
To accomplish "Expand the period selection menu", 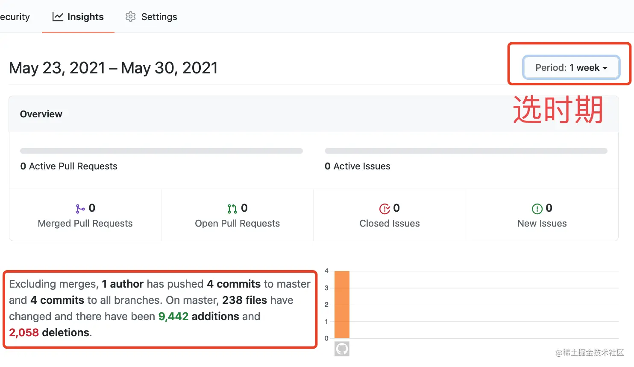I will click(x=571, y=67).
